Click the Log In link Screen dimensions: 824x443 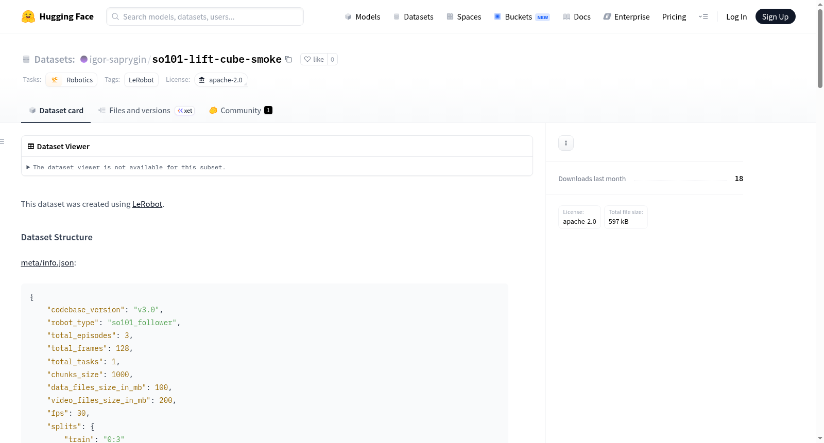736,16
